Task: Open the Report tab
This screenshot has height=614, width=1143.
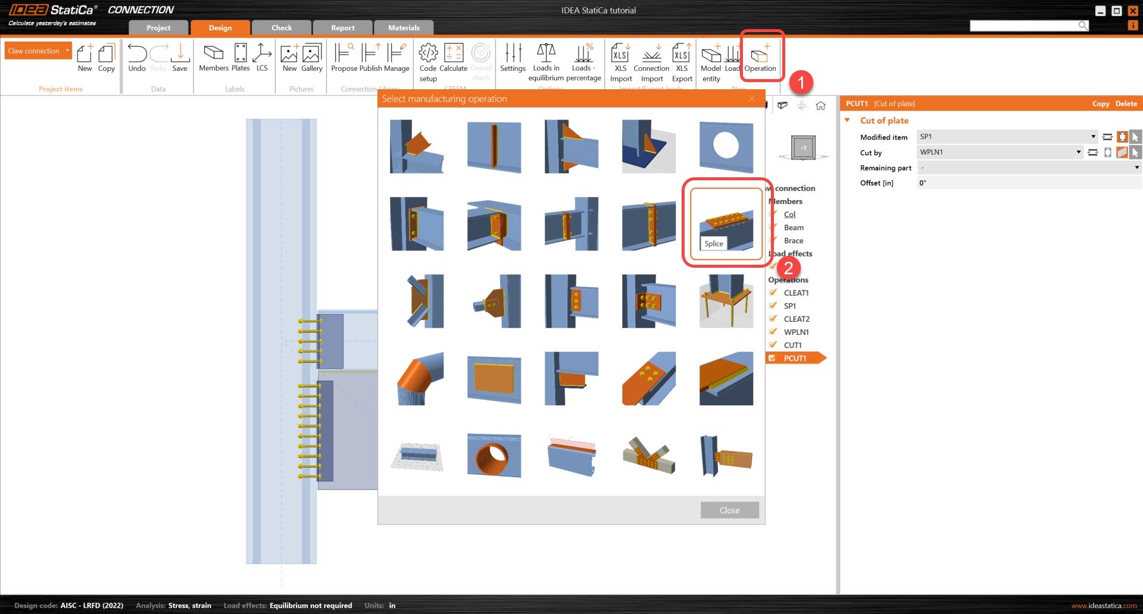Action: [342, 28]
